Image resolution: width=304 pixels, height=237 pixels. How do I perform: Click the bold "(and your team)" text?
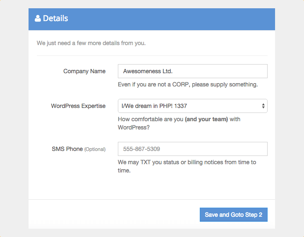tap(206, 119)
